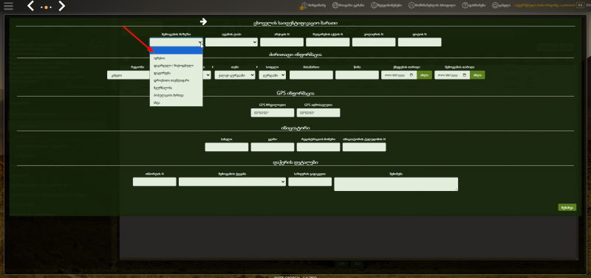Open notifications icon with orange badge
The height and width of the screenshot is (278, 591).
pyautogui.click(x=303, y=6)
